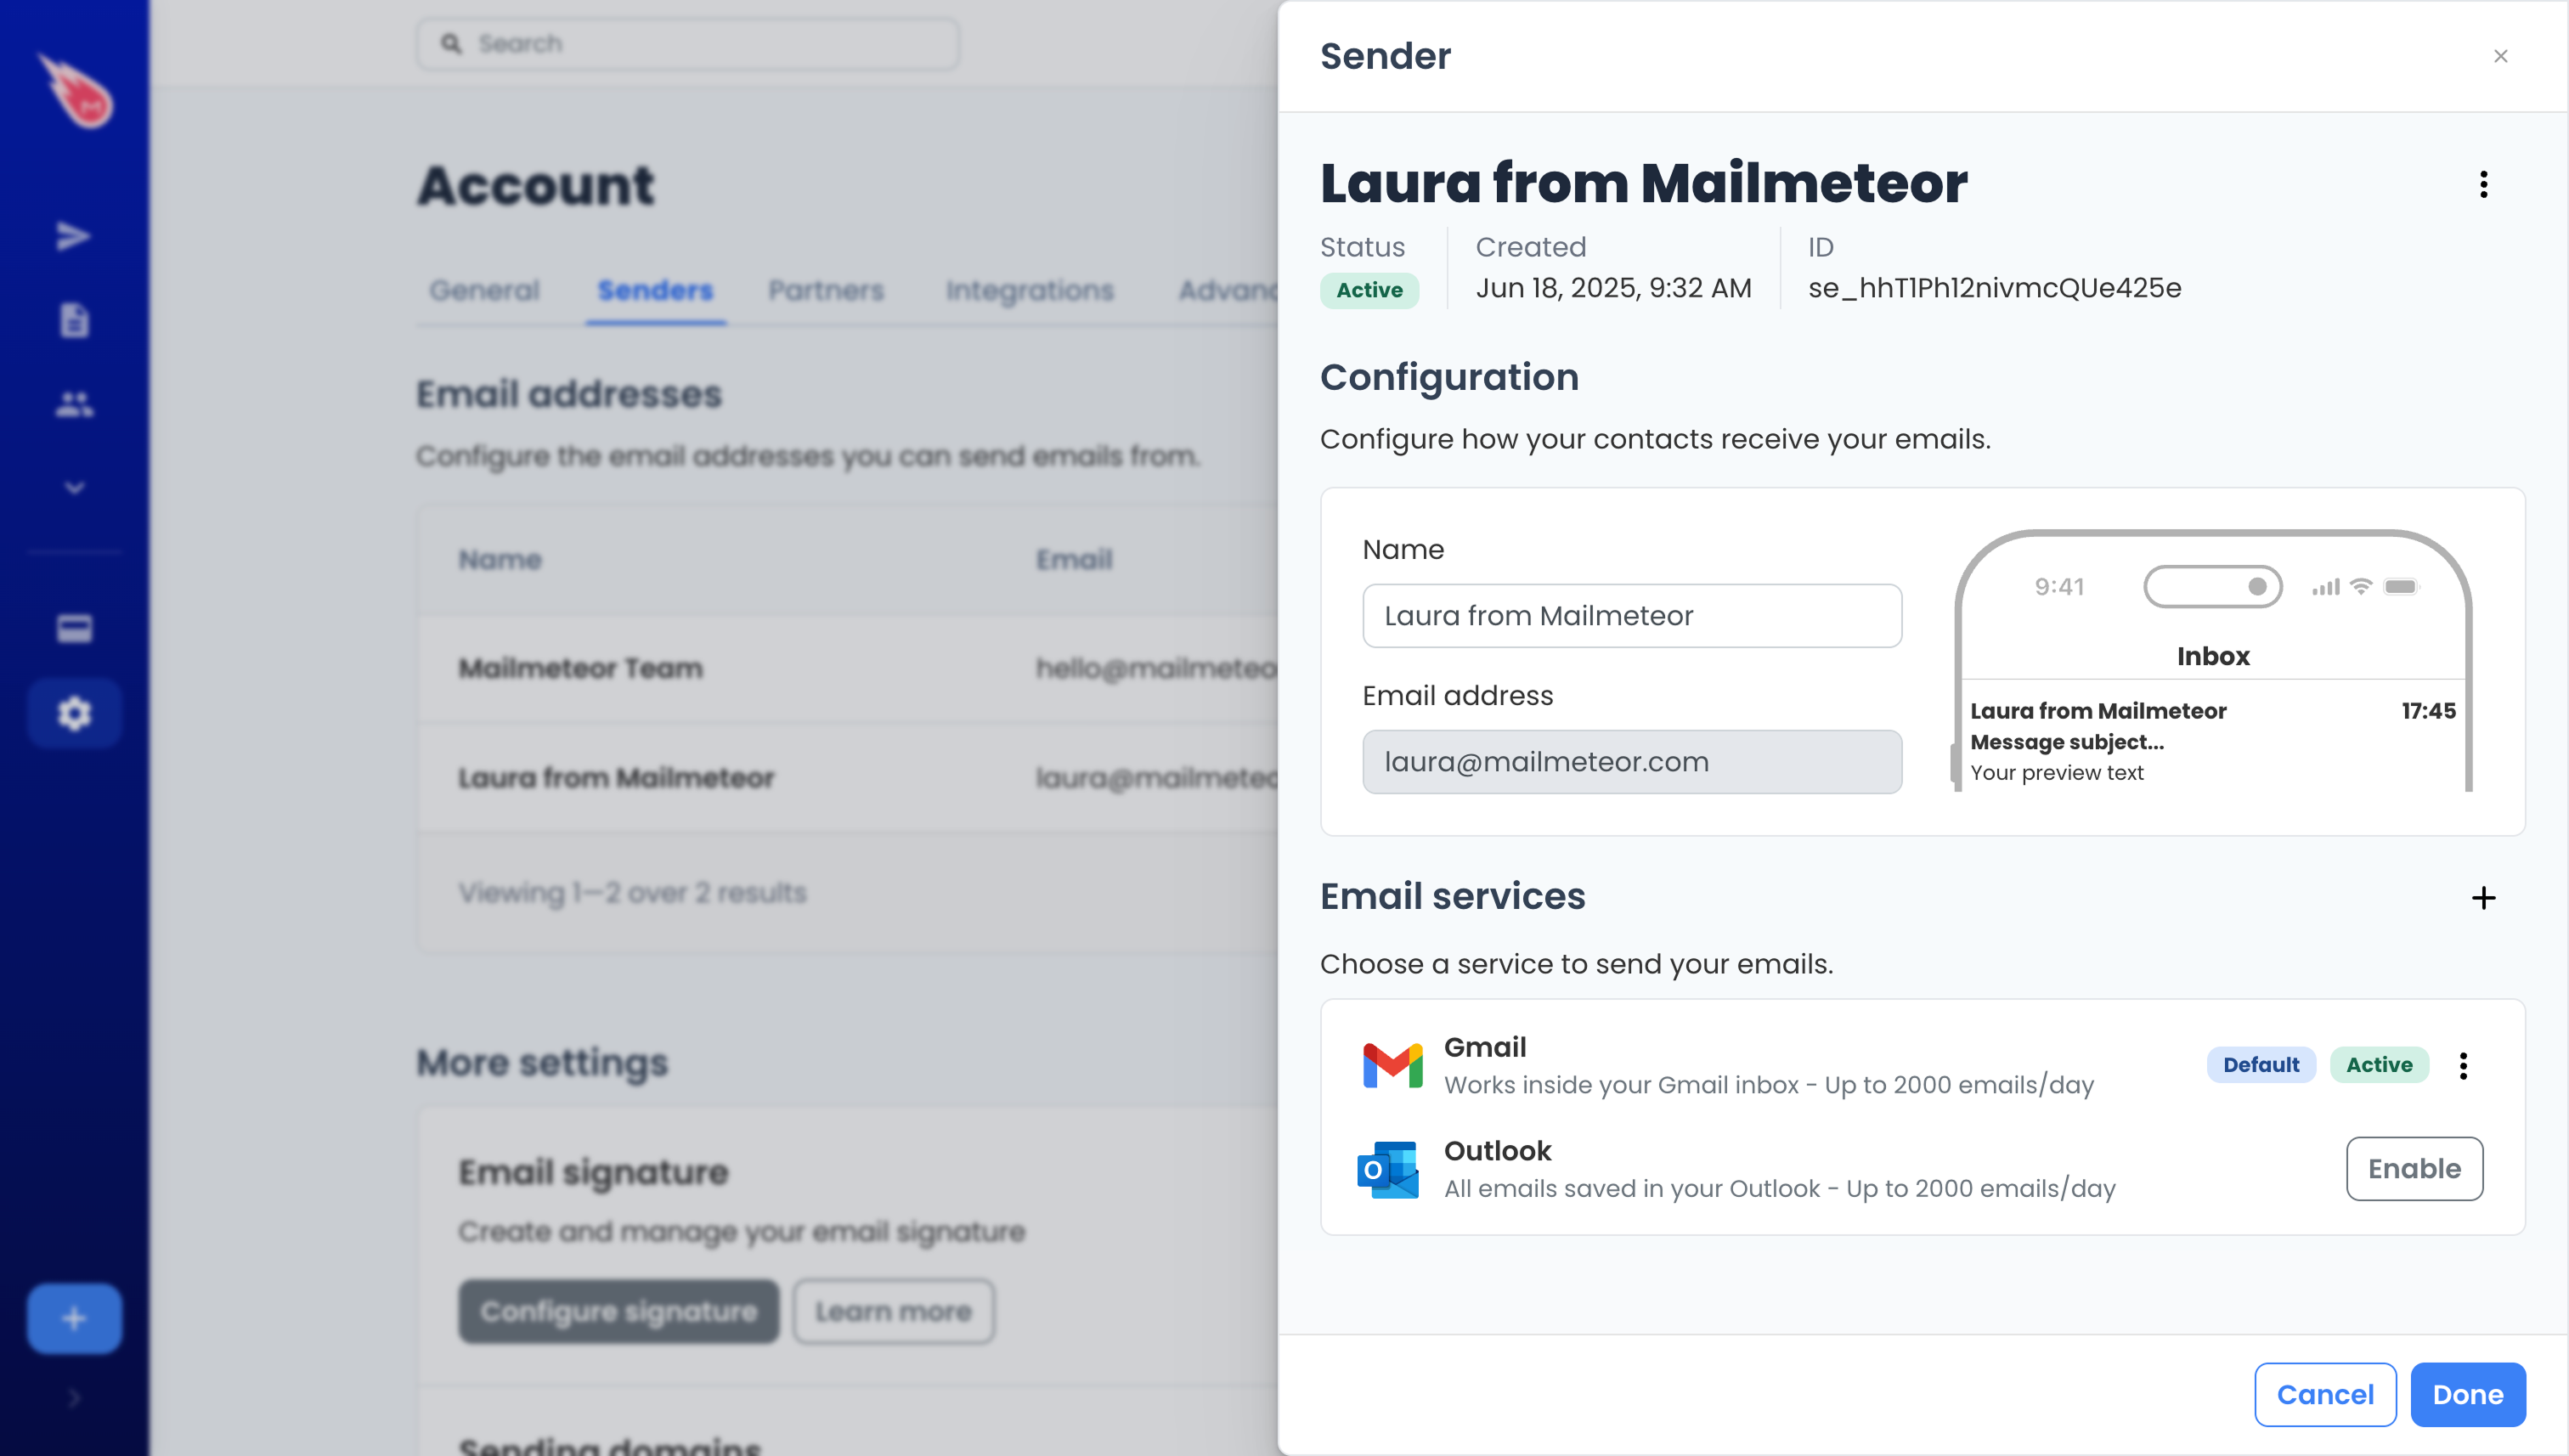Switch to the General tab
The image size is (2569, 1456).
(484, 290)
